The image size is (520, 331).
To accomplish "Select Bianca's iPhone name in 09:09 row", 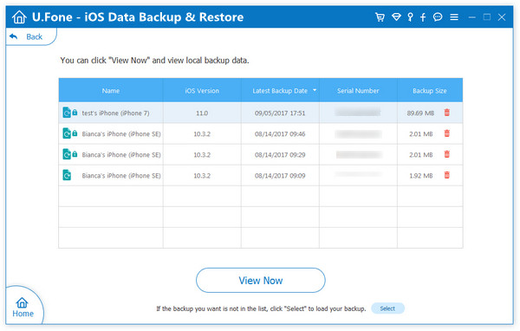I will point(121,176).
